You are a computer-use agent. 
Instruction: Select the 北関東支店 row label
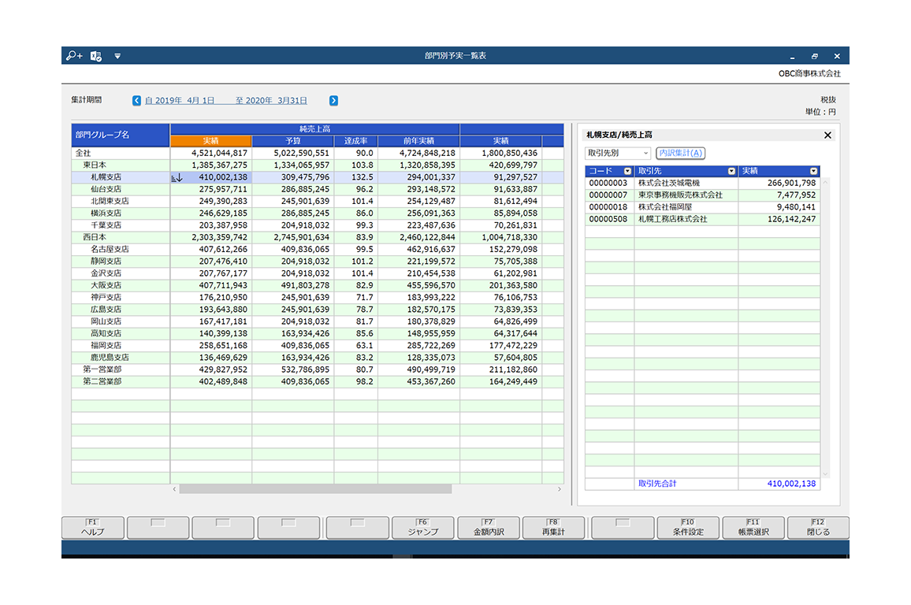110,202
